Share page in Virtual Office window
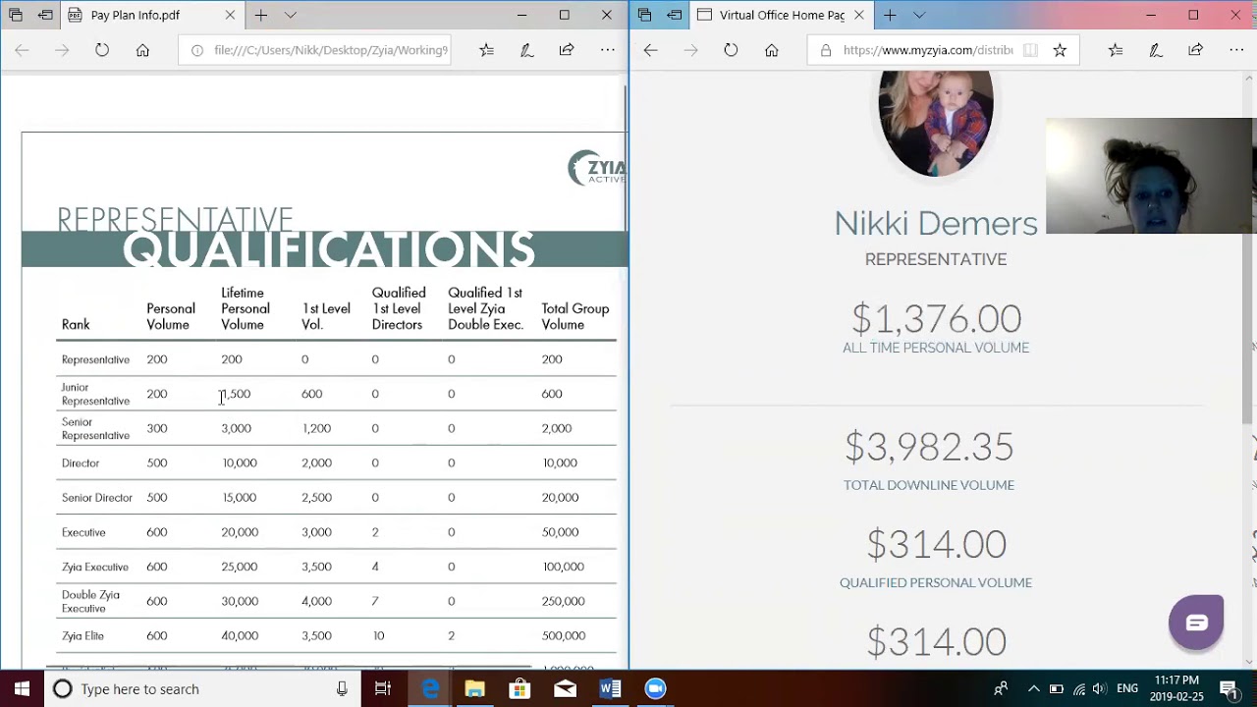This screenshot has height=707, width=1257. pyautogui.click(x=1195, y=50)
